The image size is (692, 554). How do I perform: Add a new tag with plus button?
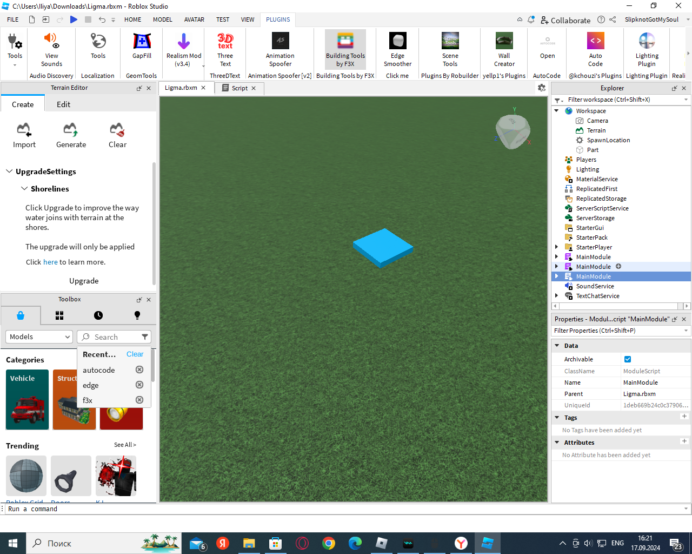(684, 417)
